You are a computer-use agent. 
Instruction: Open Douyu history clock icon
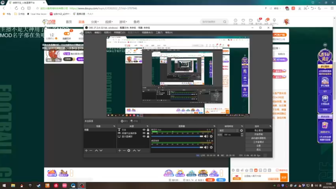point(235,21)
